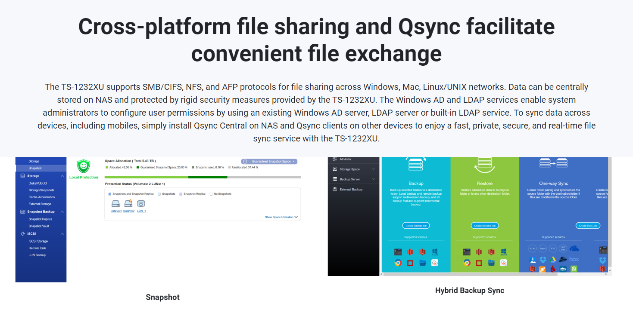This screenshot has width=633, height=319.
Task: Click the box logo icon under One-way Sync
Action: 574,259
